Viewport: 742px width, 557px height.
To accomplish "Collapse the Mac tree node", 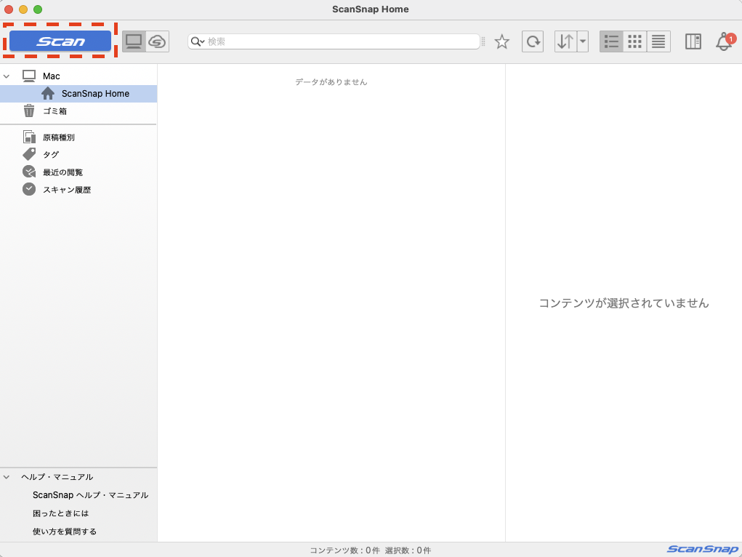I will [7, 76].
